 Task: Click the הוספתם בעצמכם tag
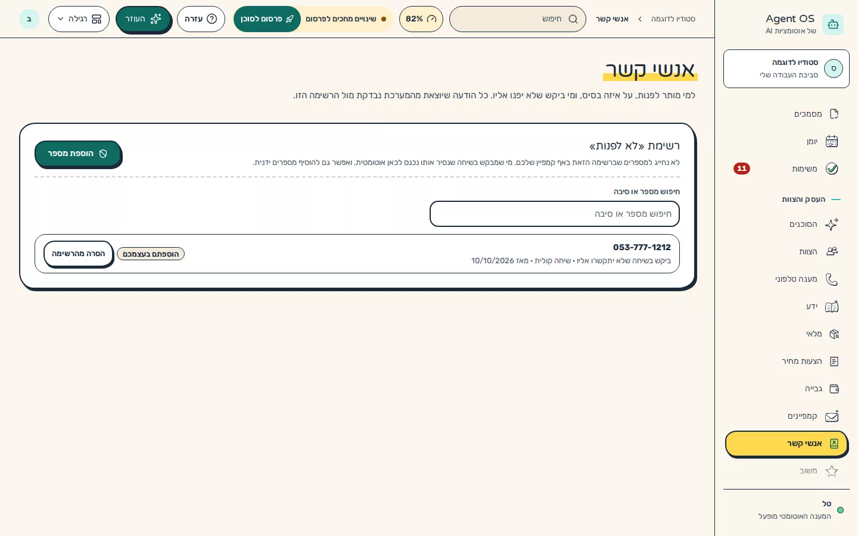151,254
